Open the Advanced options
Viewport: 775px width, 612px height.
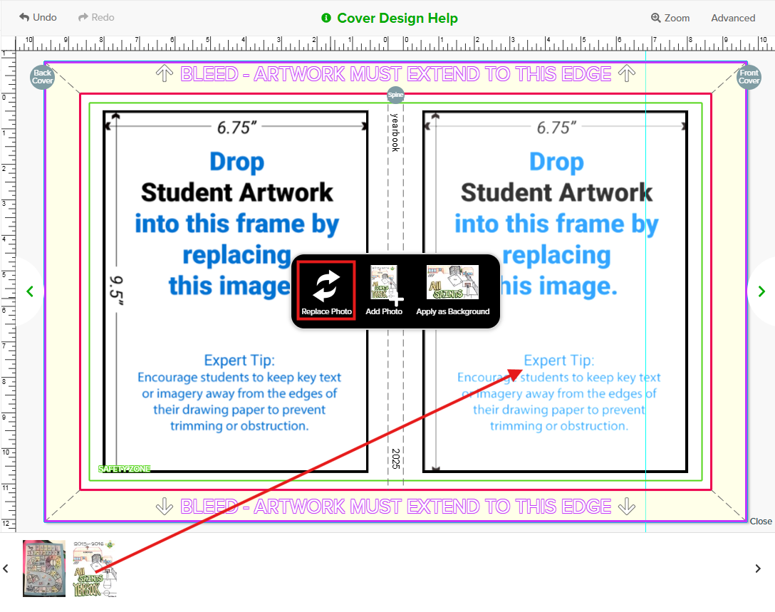(733, 18)
